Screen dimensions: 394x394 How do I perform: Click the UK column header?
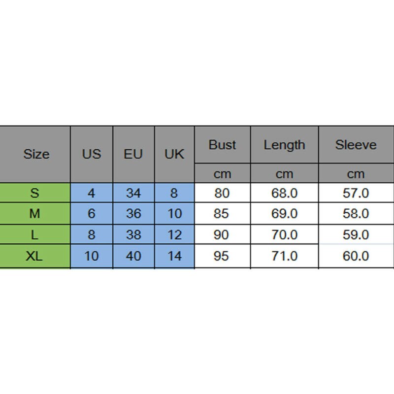174,154
